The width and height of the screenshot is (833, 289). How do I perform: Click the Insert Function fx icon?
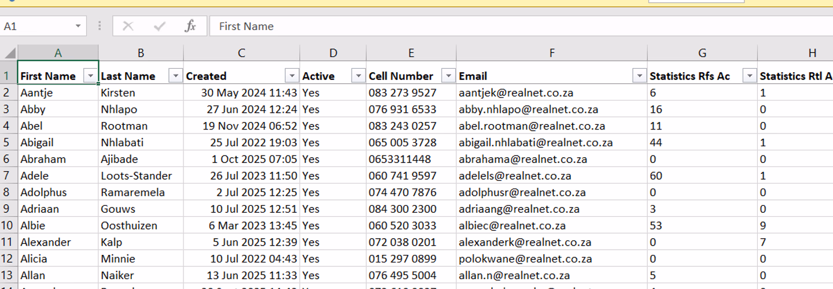[x=190, y=26]
